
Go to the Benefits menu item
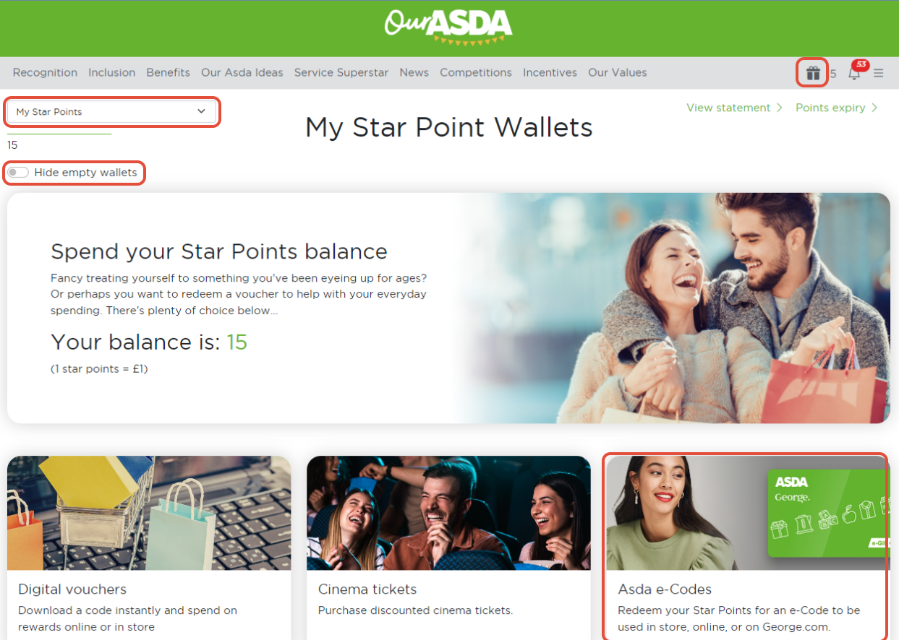[168, 73]
